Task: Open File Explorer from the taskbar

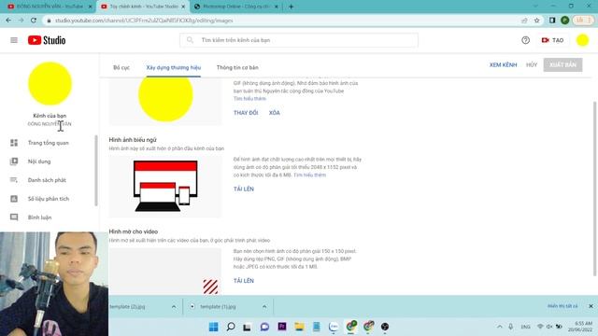Action: [x=299, y=327]
